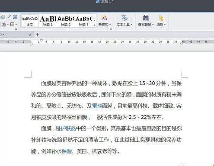Click the 文字工具 text tools icon

pos(124,18)
